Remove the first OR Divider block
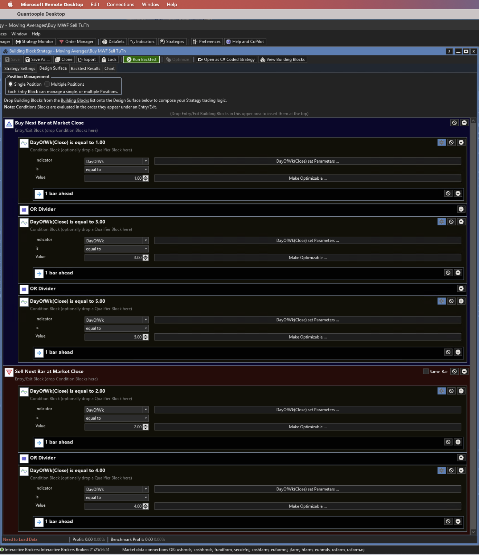479x555 pixels. pyautogui.click(x=461, y=209)
